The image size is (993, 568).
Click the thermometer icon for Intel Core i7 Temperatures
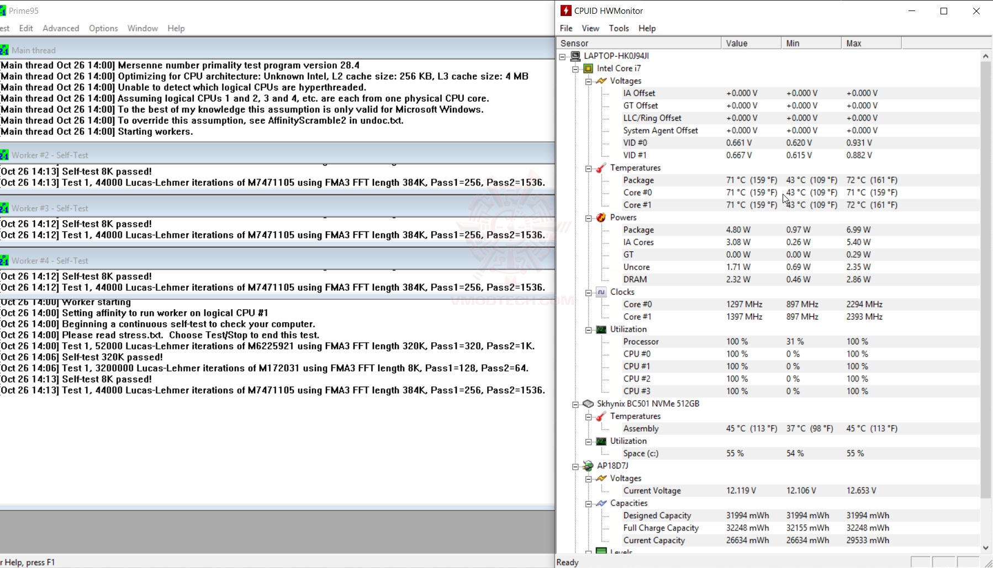601,168
